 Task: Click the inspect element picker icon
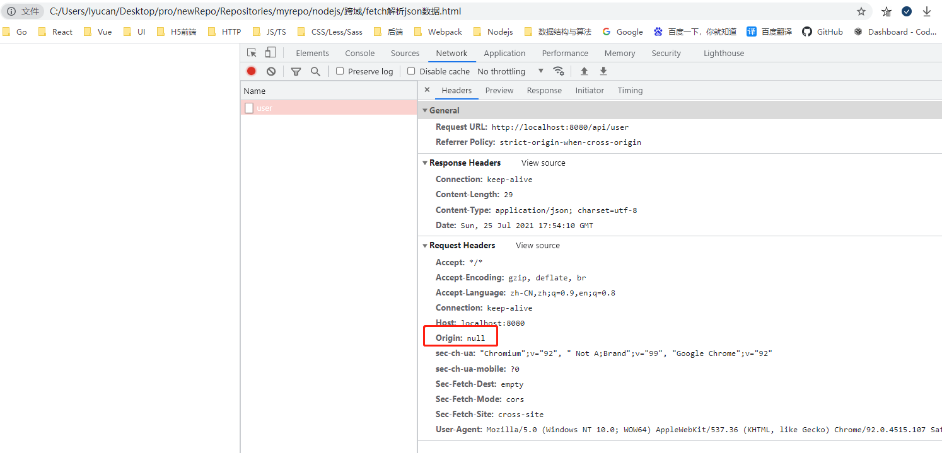point(252,53)
